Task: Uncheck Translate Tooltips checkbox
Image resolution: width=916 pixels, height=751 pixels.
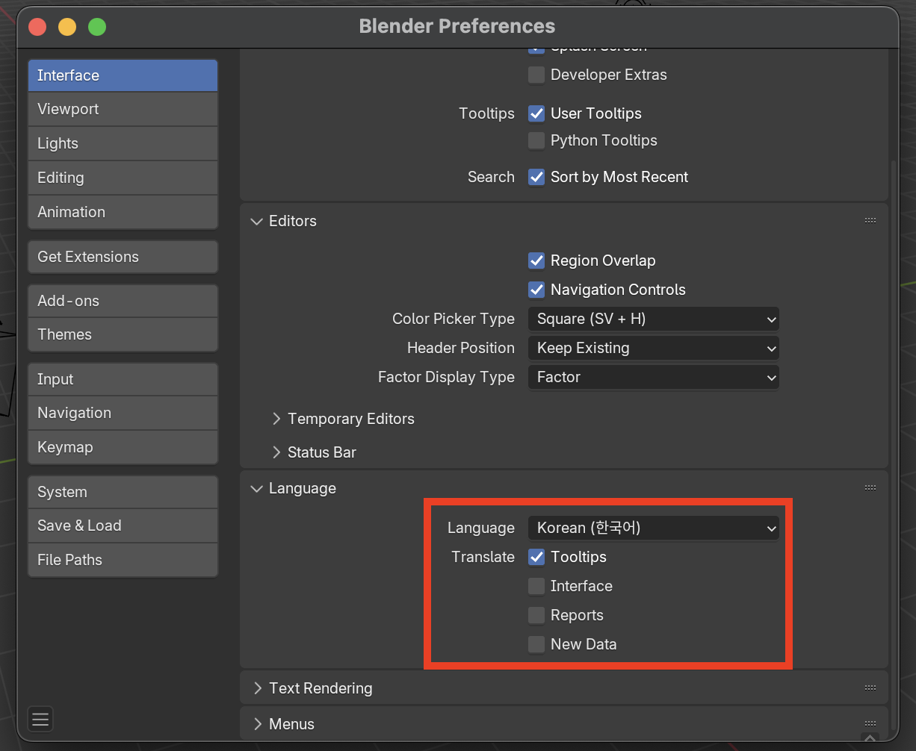Action: pos(536,557)
